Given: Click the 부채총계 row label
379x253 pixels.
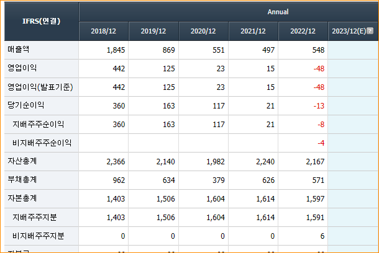Looking at the screenshot, I should point(22,180).
